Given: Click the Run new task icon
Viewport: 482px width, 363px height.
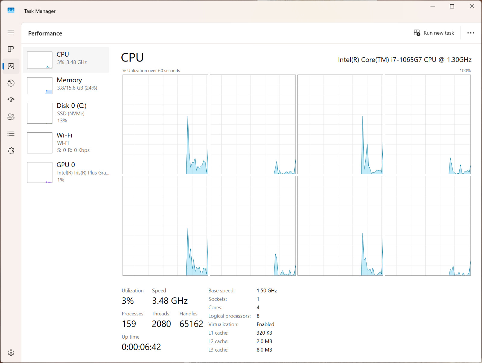Looking at the screenshot, I should tap(417, 33).
